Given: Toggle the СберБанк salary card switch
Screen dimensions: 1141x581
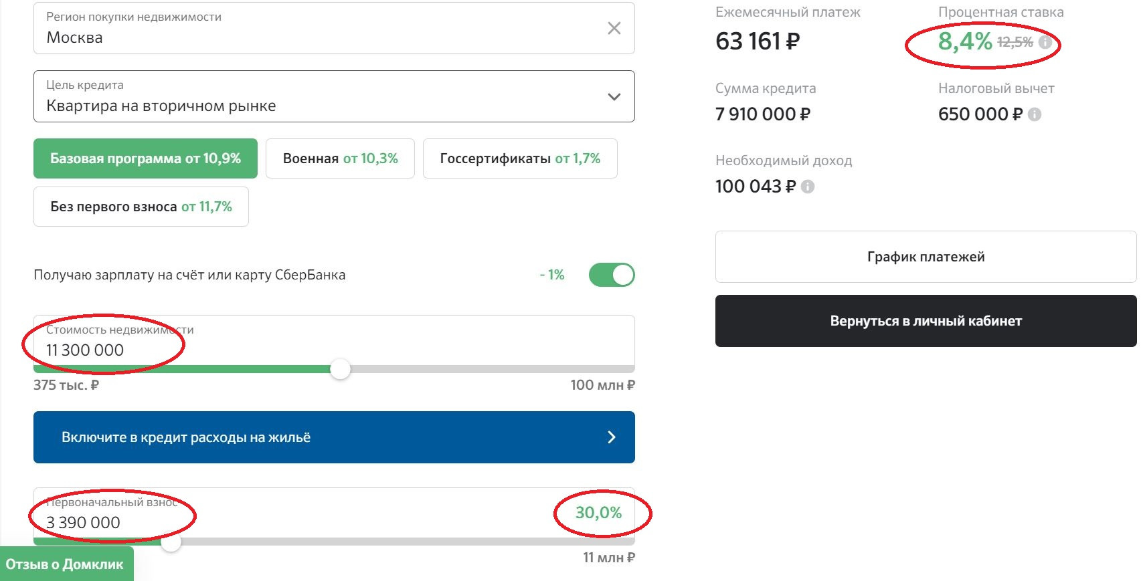Looking at the screenshot, I should tap(611, 275).
